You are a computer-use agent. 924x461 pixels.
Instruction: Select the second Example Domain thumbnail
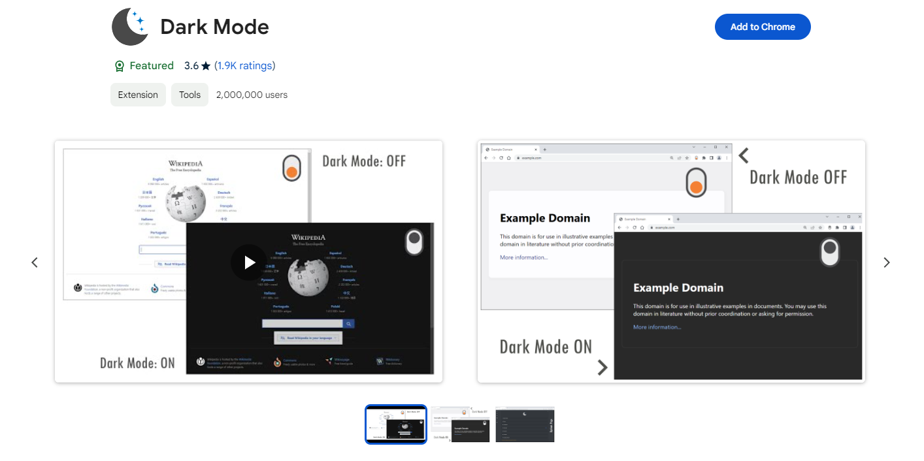click(460, 424)
